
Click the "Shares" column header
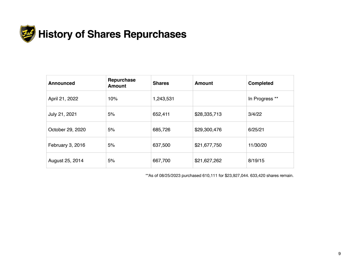pyautogui.click(x=161, y=83)
